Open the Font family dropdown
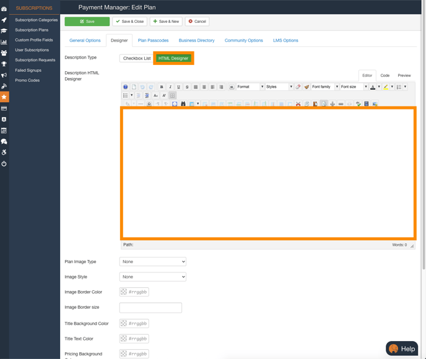The image size is (426, 359). (x=325, y=87)
